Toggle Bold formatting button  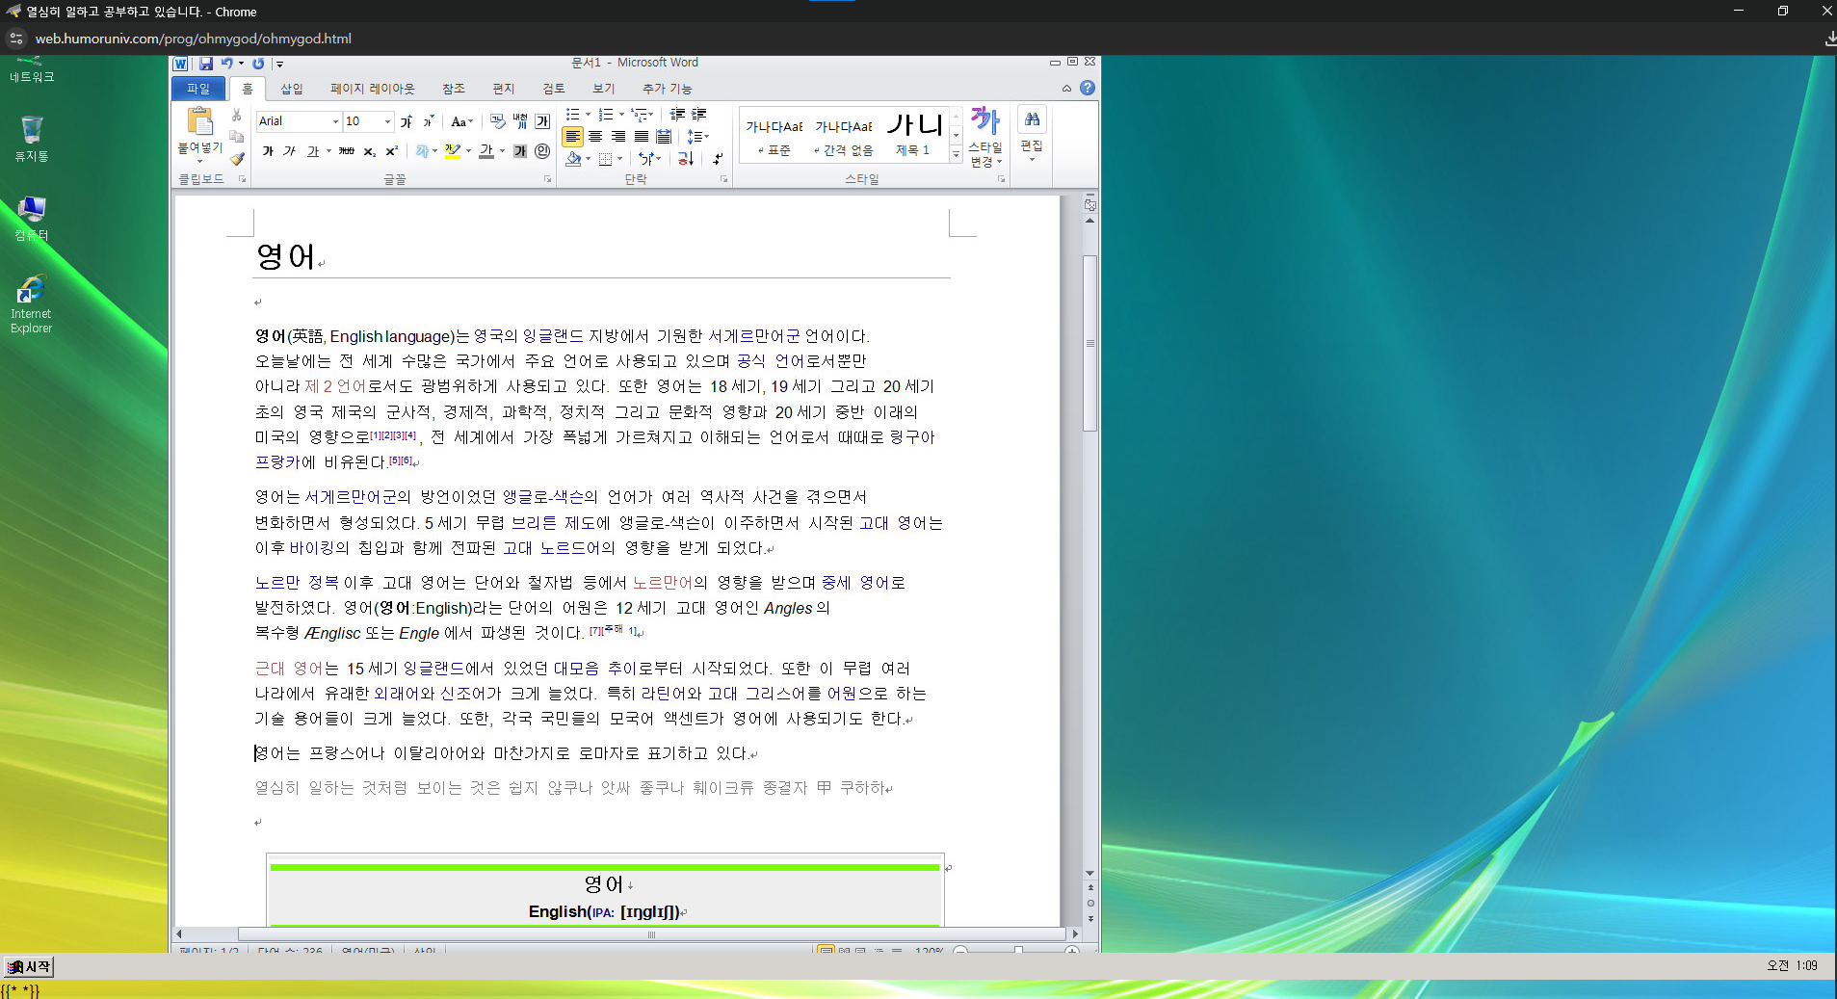coord(268,151)
